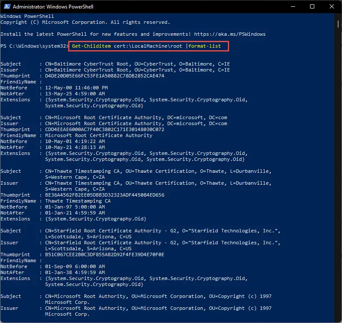Click the PowerShell icon in title bar
The height and width of the screenshot is (323, 342).
[7, 6]
